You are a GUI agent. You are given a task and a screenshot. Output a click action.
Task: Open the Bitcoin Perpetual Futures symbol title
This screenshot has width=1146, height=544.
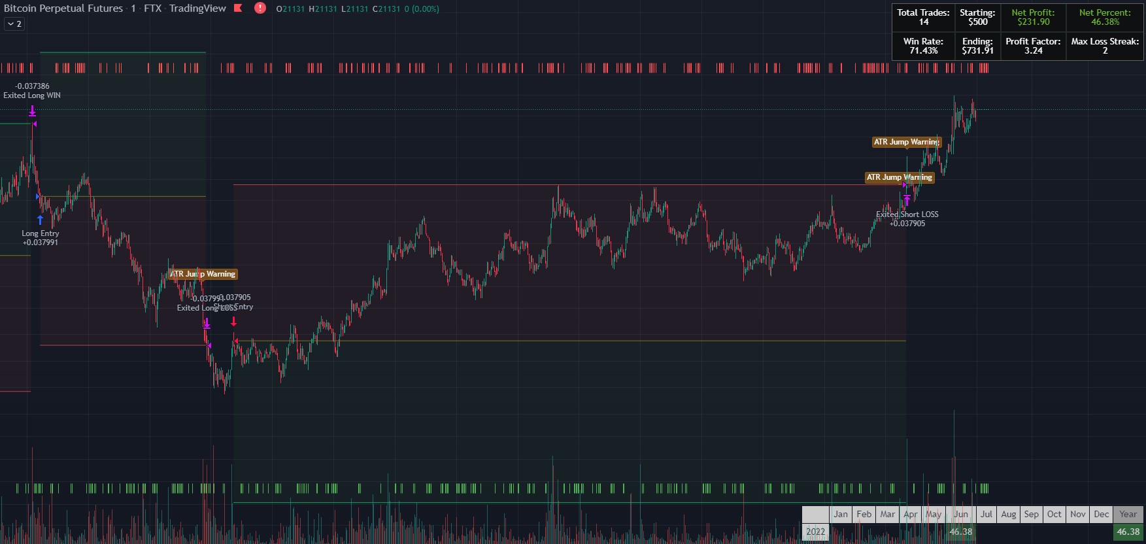(63, 8)
